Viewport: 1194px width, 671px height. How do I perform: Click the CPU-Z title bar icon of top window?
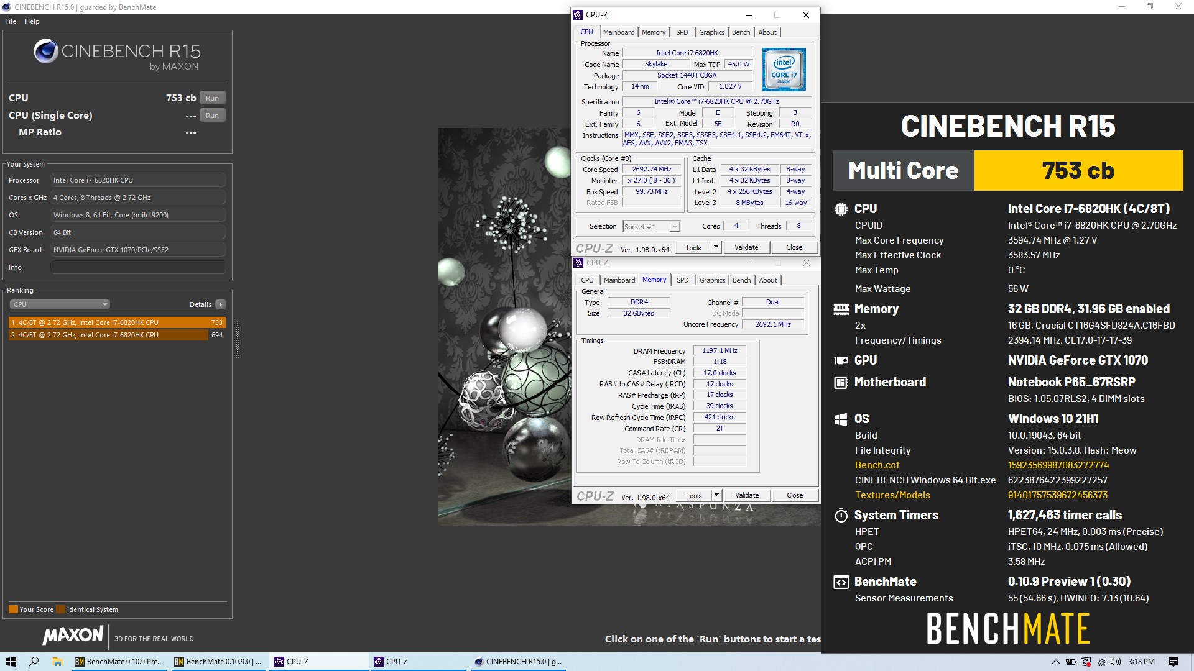tap(578, 15)
